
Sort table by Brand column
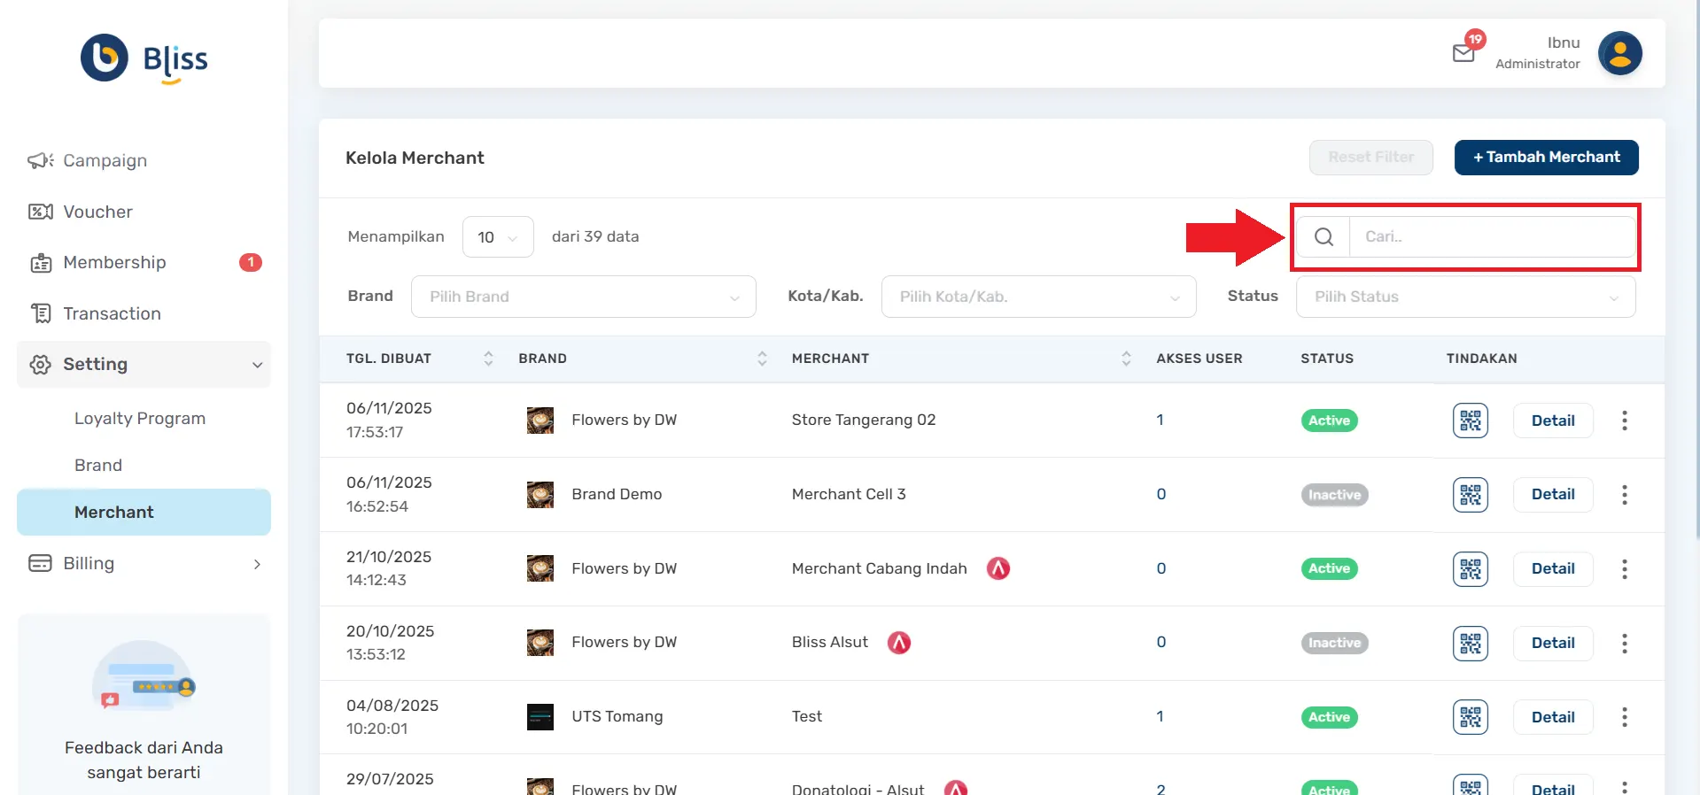762,359
